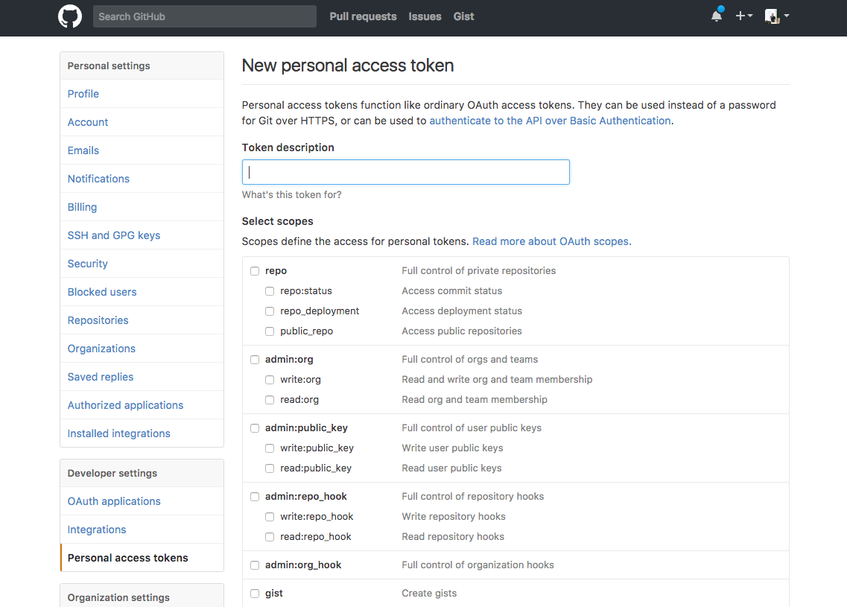The height and width of the screenshot is (607, 847).
Task: Enable the admin:org scope
Action: pyautogui.click(x=255, y=360)
